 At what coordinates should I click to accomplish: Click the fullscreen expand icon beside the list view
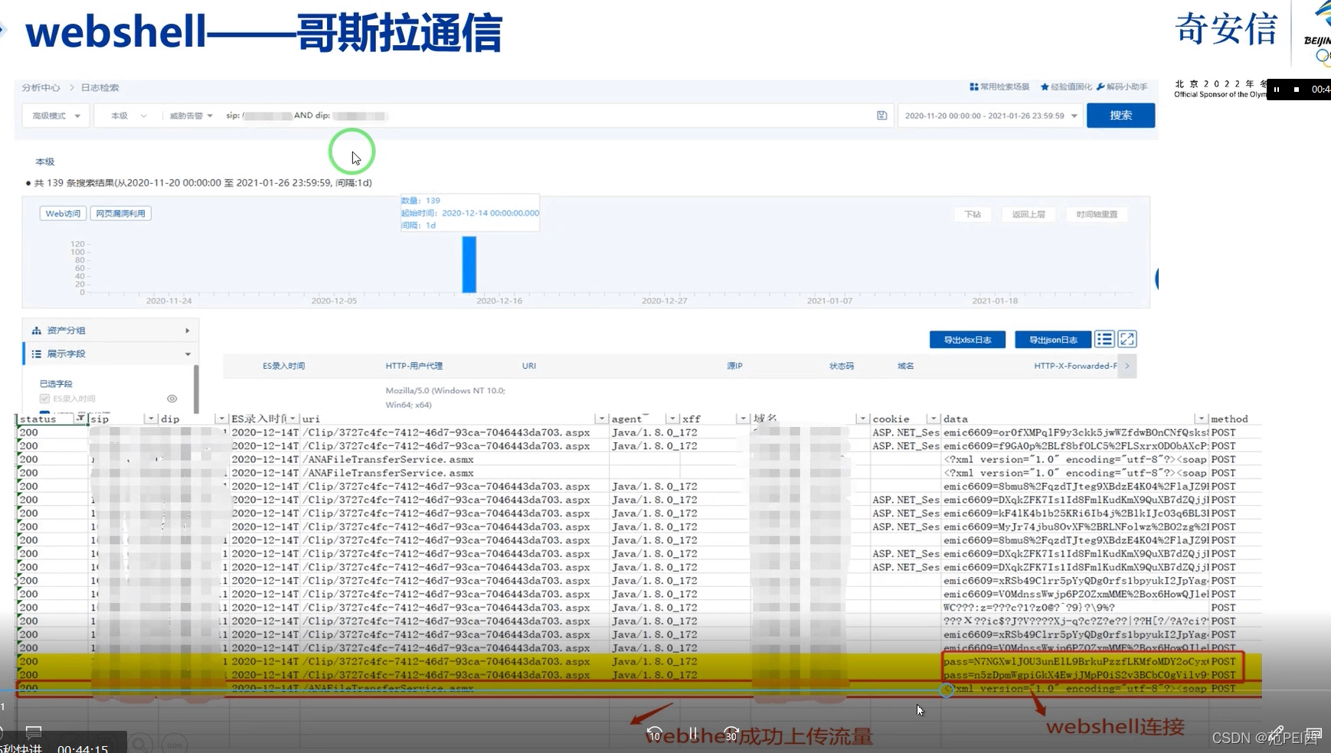coord(1127,339)
